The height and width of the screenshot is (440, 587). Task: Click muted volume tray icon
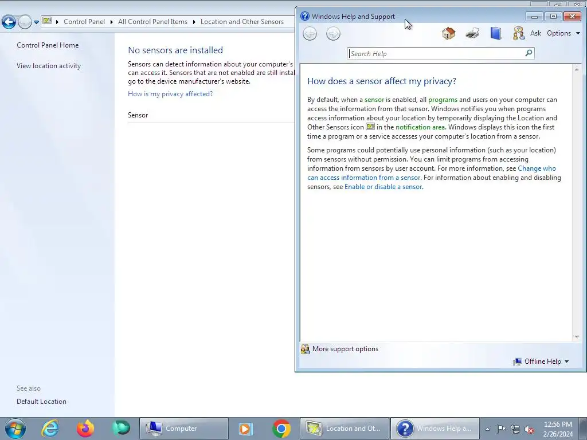[529, 429]
